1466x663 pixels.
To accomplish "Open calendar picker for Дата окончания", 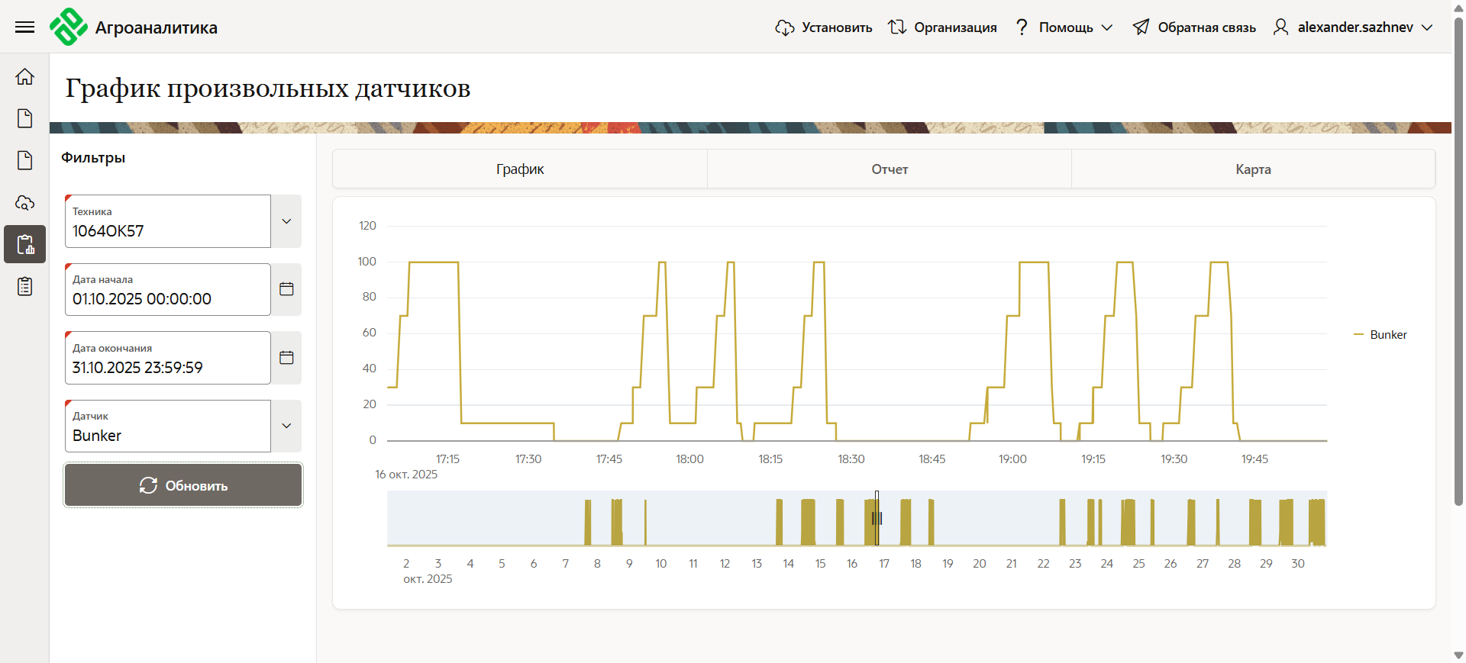I will [286, 358].
